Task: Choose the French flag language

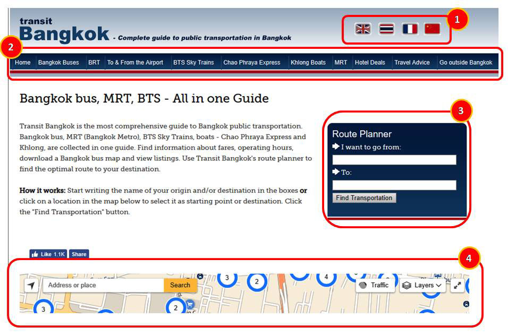Action: point(410,29)
